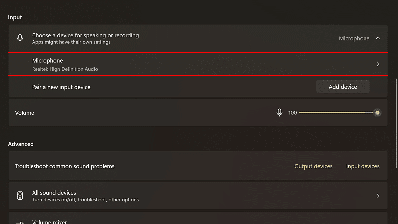Click the volume value 100 readout
Image resolution: width=398 pixels, height=224 pixels.
pyautogui.click(x=293, y=113)
